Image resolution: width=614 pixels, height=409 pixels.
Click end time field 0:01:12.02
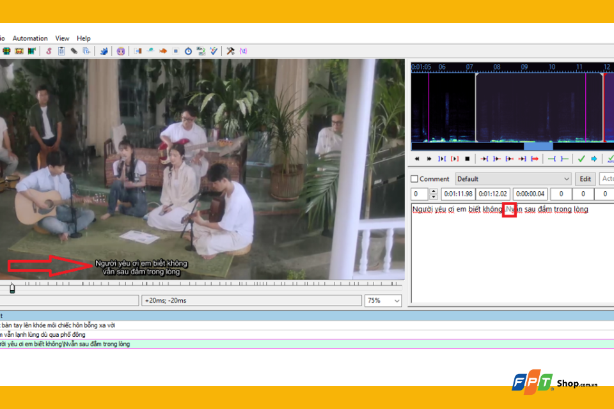pos(492,194)
